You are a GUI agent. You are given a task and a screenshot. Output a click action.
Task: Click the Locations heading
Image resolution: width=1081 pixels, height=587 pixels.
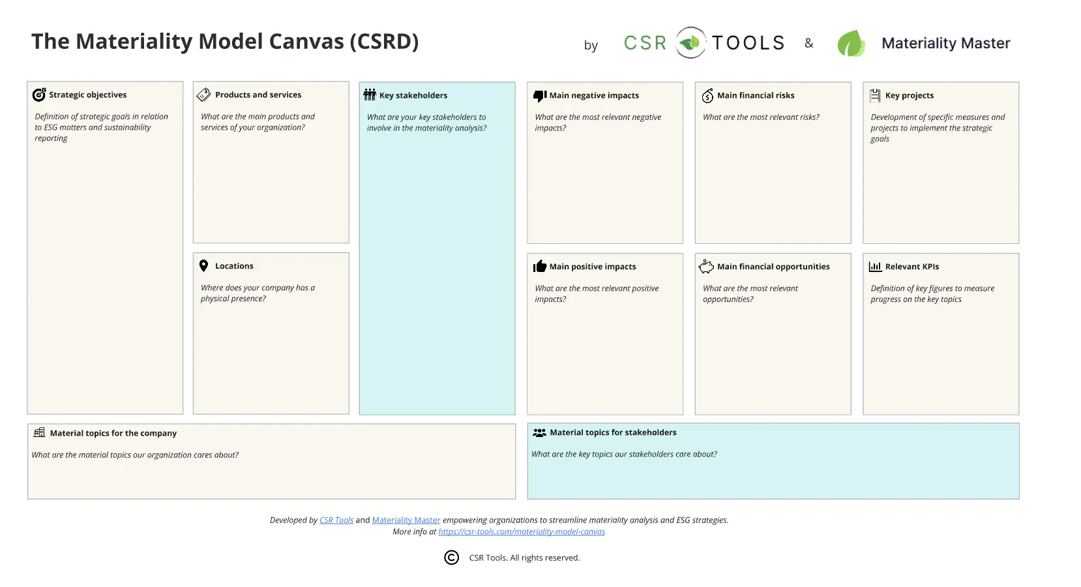tap(234, 266)
